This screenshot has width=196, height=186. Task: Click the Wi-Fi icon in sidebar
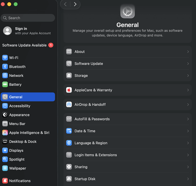[x=5, y=58]
